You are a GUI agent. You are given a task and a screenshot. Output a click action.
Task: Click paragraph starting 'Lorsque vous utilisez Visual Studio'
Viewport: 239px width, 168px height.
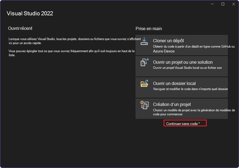pos(75,41)
